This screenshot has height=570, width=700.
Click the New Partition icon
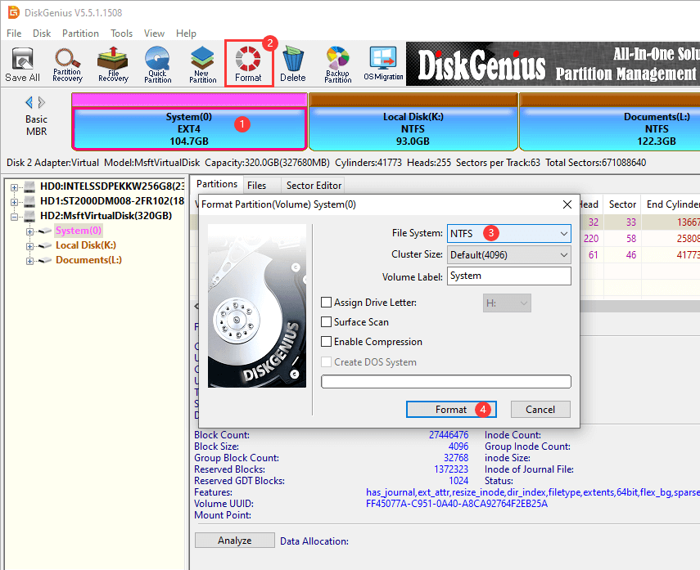[203, 64]
